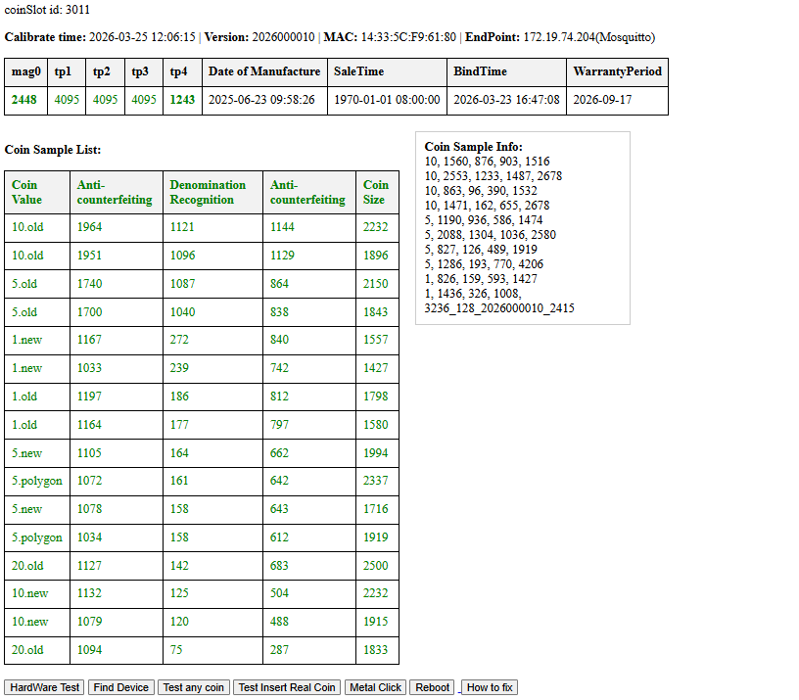The width and height of the screenshot is (799, 700).
Task: Start the Test any coin action
Action: [194, 687]
